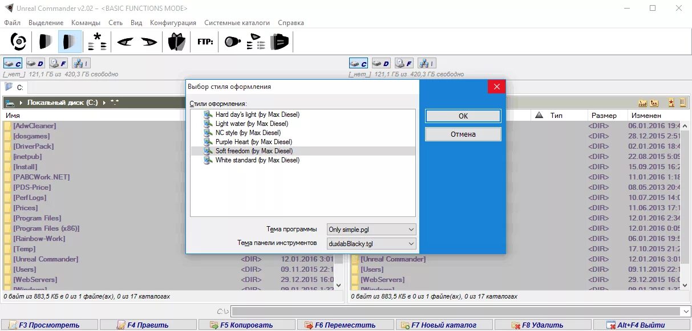This screenshot has width=692, height=331.
Task: Click the refresh panels toolbar icon
Action: coord(18,42)
